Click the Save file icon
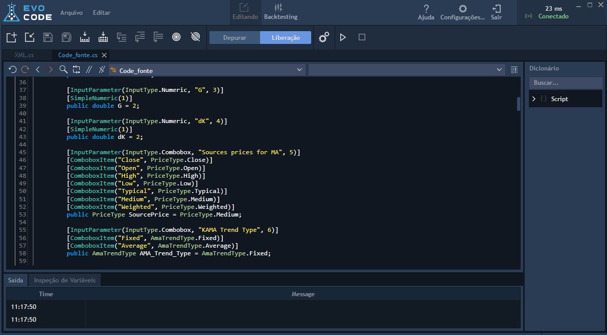Screen dimensions: 607x335 [x=48, y=37]
